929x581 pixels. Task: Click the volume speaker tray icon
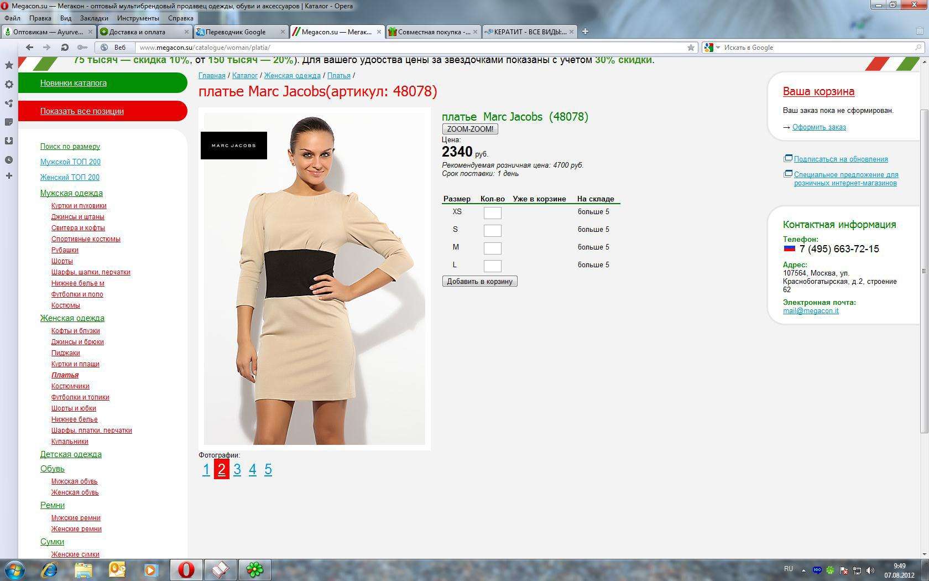pos(870,570)
